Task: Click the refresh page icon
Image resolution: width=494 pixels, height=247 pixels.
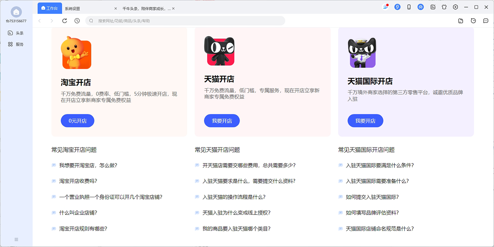Action: (x=65, y=21)
